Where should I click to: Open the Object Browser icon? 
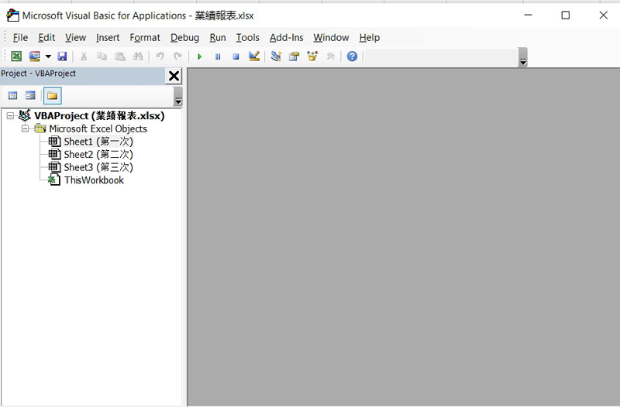coord(312,56)
